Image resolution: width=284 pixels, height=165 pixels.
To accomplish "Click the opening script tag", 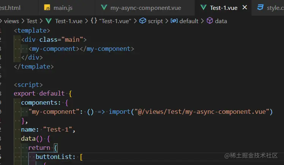I will 28,85.
